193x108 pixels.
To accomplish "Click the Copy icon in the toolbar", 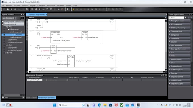I will (x=8, y=9).
